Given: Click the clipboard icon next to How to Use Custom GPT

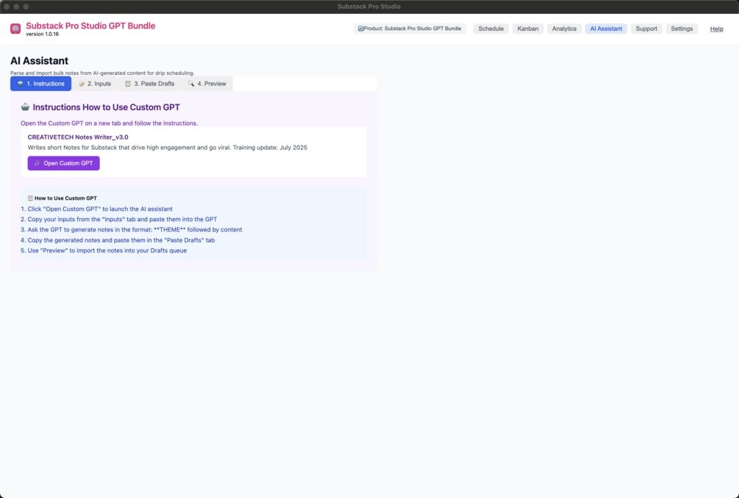Looking at the screenshot, I should (x=30, y=198).
